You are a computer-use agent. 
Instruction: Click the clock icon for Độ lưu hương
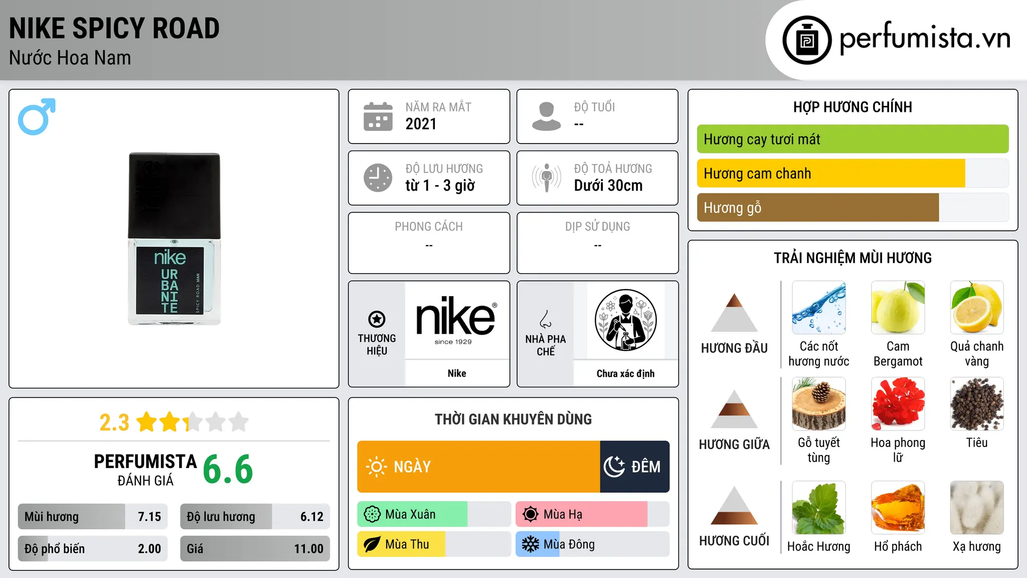pos(378,178)
